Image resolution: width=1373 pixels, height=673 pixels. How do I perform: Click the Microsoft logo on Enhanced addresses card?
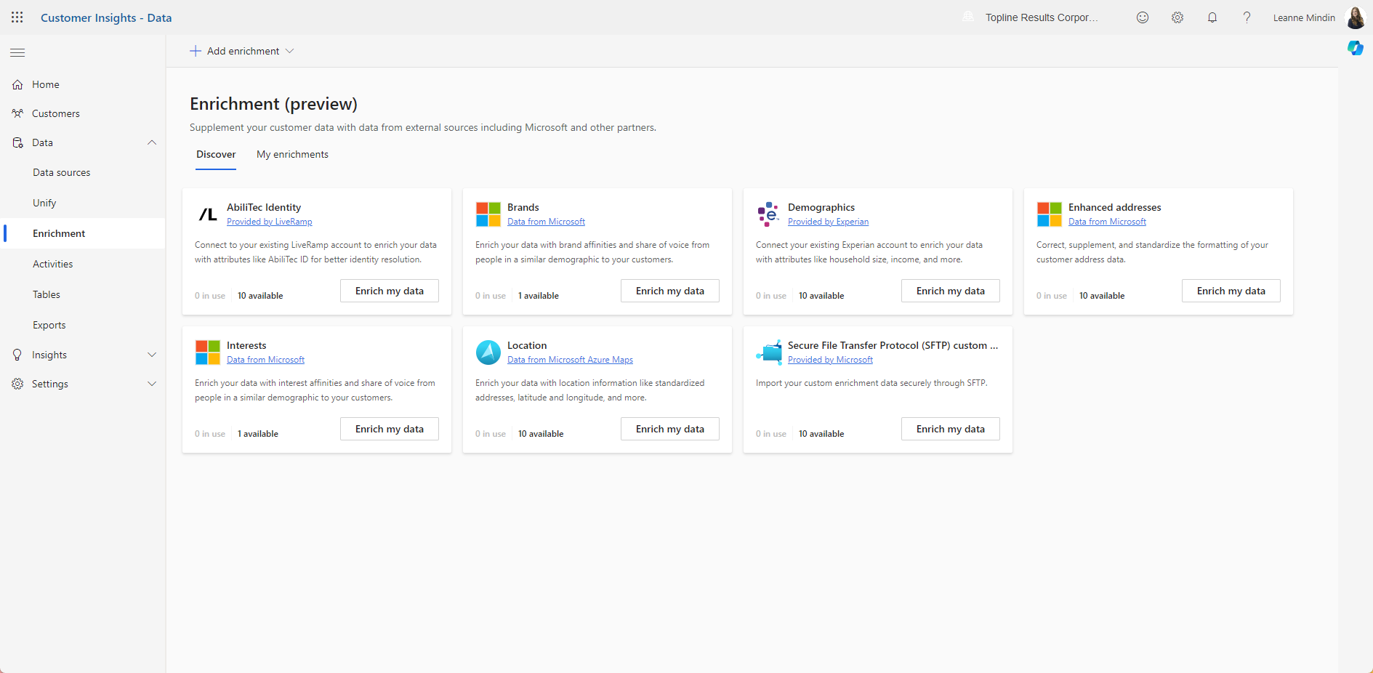1050,214
